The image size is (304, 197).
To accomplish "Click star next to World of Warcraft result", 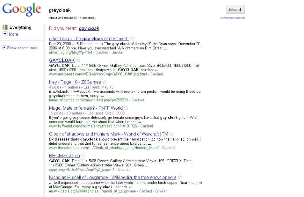I will 172,134.
